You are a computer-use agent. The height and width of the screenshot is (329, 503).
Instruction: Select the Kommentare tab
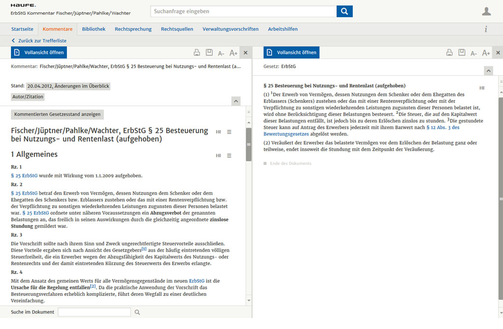(57, 29)
